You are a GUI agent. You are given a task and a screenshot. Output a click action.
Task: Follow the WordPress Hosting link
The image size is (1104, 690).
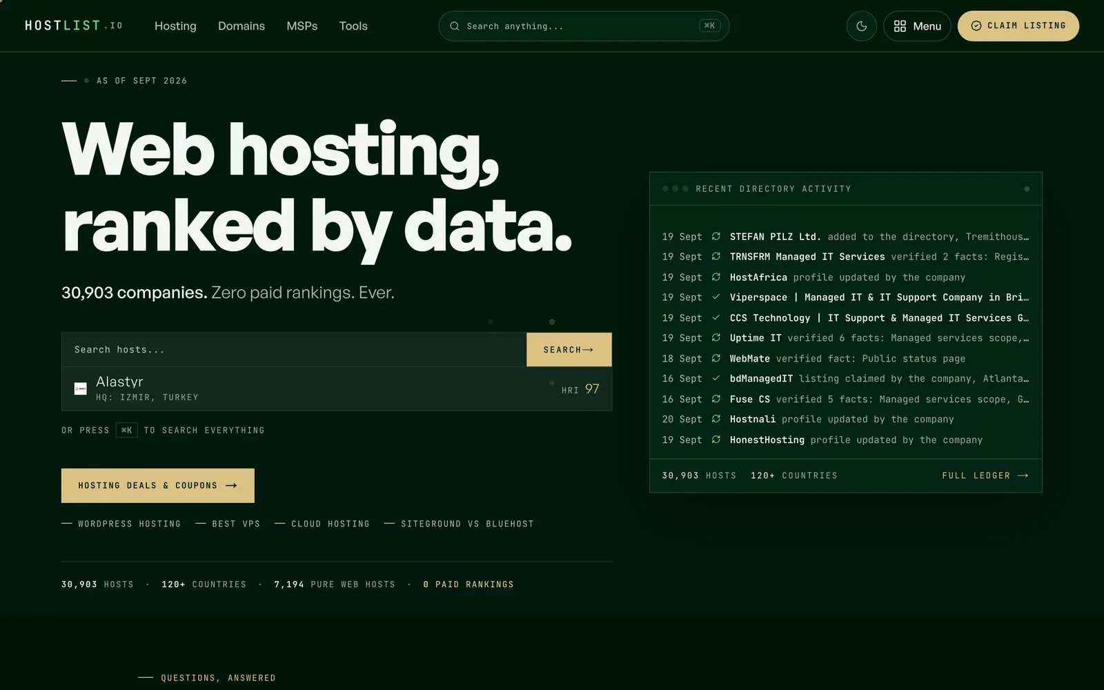[x=121, y=524]
